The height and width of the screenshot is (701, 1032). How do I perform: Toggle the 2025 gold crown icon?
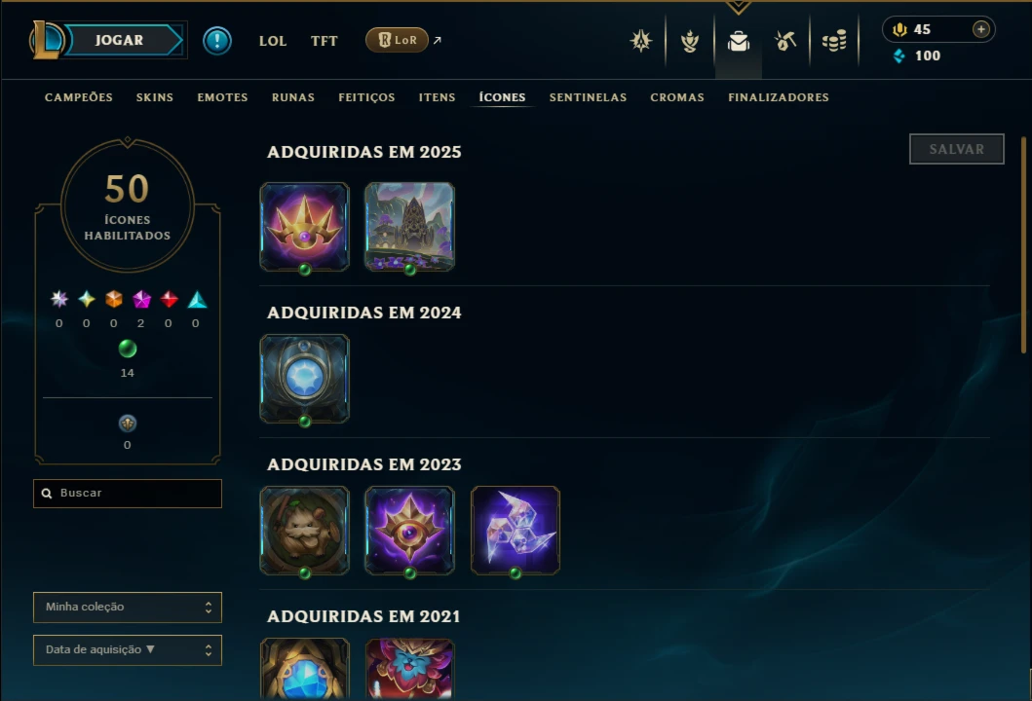coord(304,227)
